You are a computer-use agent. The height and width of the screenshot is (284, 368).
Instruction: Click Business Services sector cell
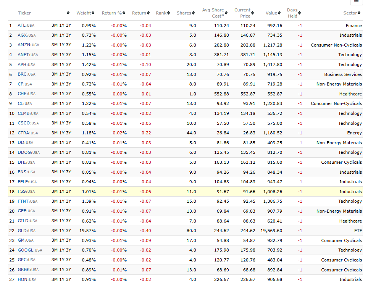[343, 74]
